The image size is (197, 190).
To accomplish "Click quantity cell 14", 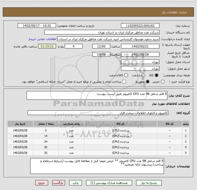I will (x=46, y=136).
